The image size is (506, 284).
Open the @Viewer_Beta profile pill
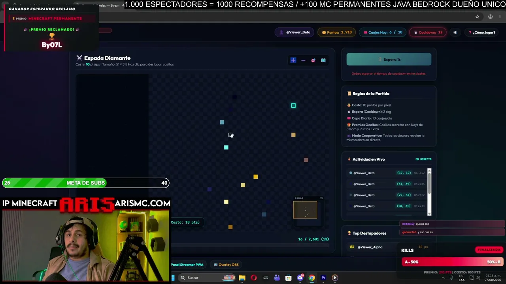[x=295, y=32]
